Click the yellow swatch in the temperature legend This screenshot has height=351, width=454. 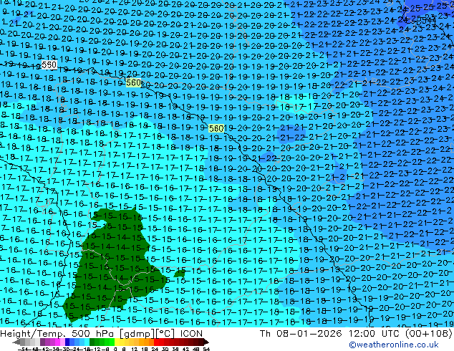pos(117,342)
